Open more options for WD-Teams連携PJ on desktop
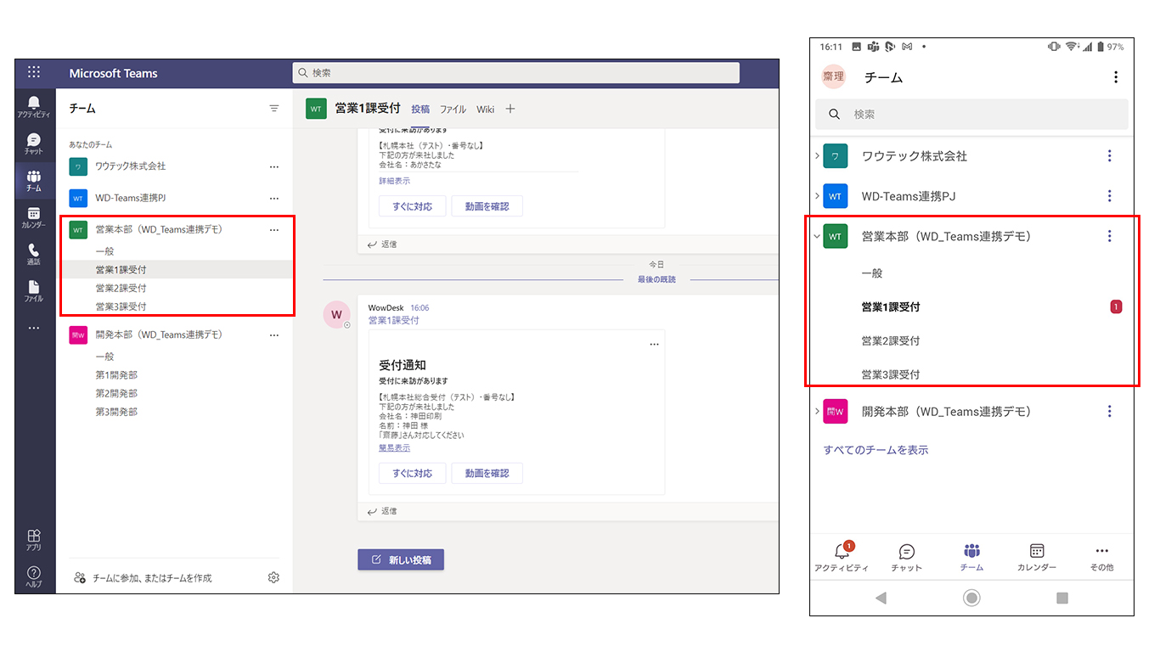The width and height of the screenshot is (1160, 652). [273, 198]
